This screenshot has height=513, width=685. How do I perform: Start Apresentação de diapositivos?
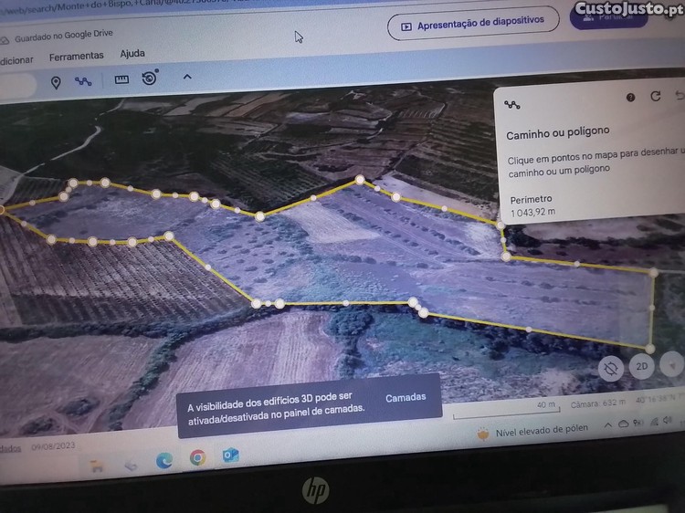[x=473, y=24]
